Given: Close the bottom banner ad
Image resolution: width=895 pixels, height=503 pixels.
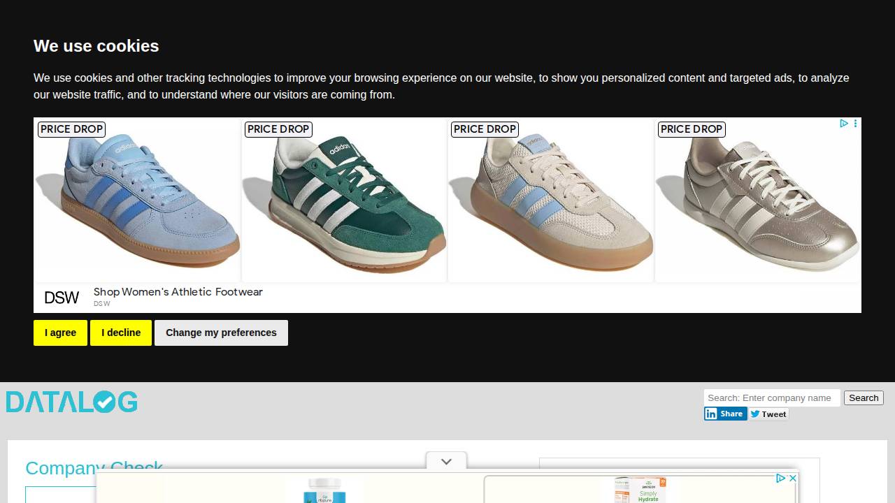Looking at the screenshot, I should coord(793,479).
